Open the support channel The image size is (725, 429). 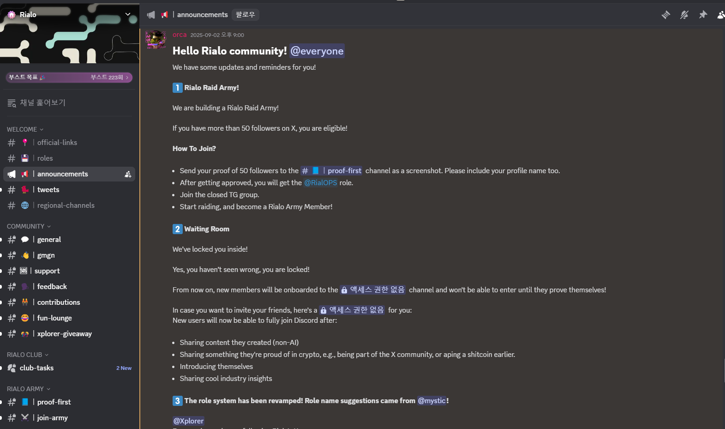69,271
